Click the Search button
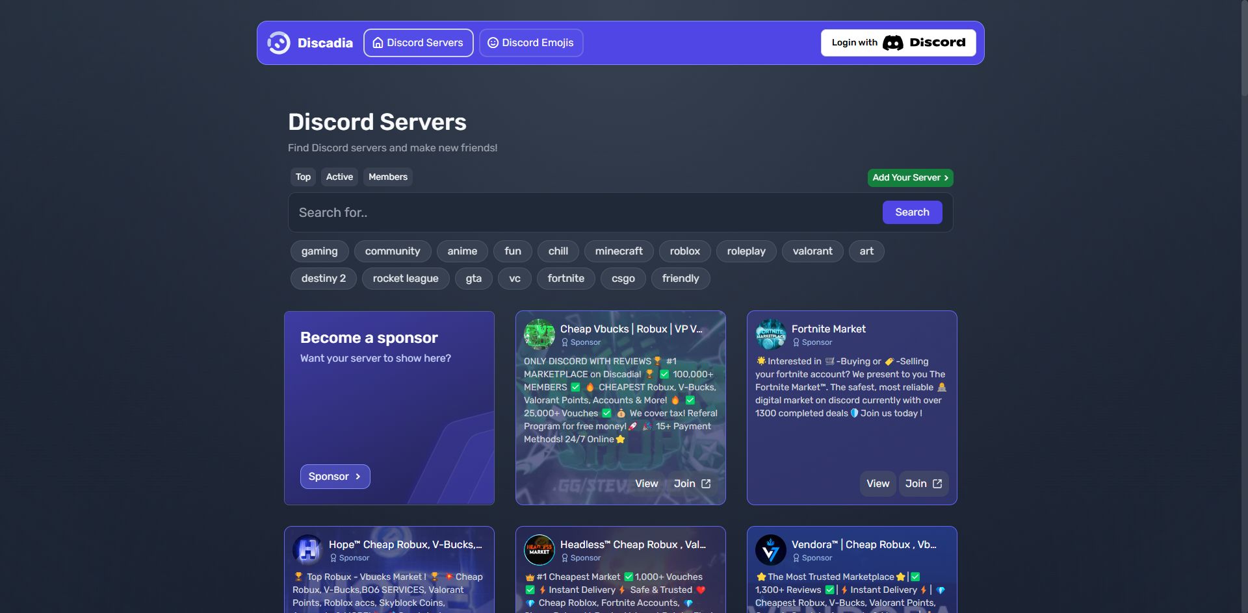Image resolution: width=1248 pixels, height=613 pixels. 912,212
